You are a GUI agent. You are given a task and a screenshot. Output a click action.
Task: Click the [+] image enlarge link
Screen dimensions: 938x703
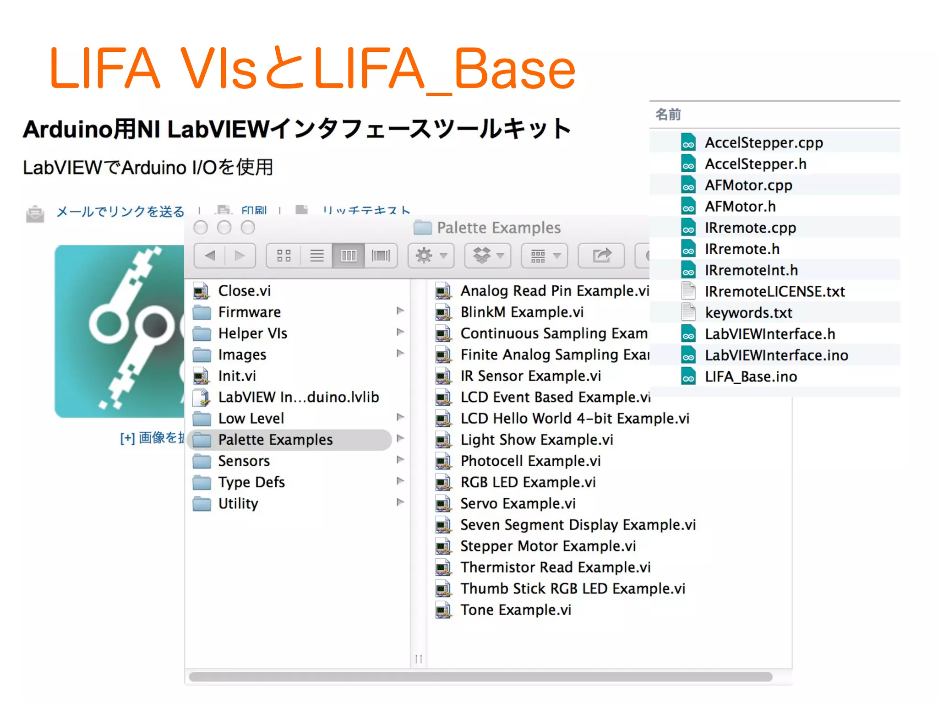click(152, 438)
